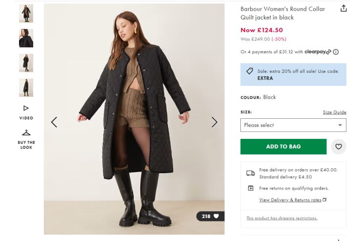Click the delivery truck icon
363x241 pixels.
(251, 173)
